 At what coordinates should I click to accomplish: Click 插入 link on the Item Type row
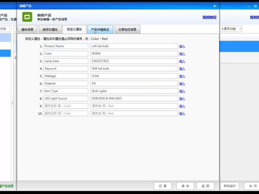click(182, 91)
